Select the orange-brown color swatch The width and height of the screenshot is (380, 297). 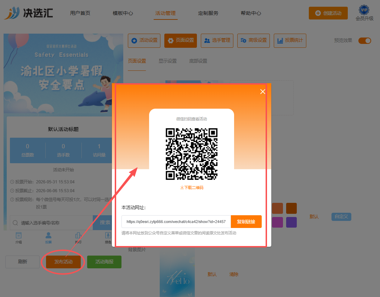(278, 209)
